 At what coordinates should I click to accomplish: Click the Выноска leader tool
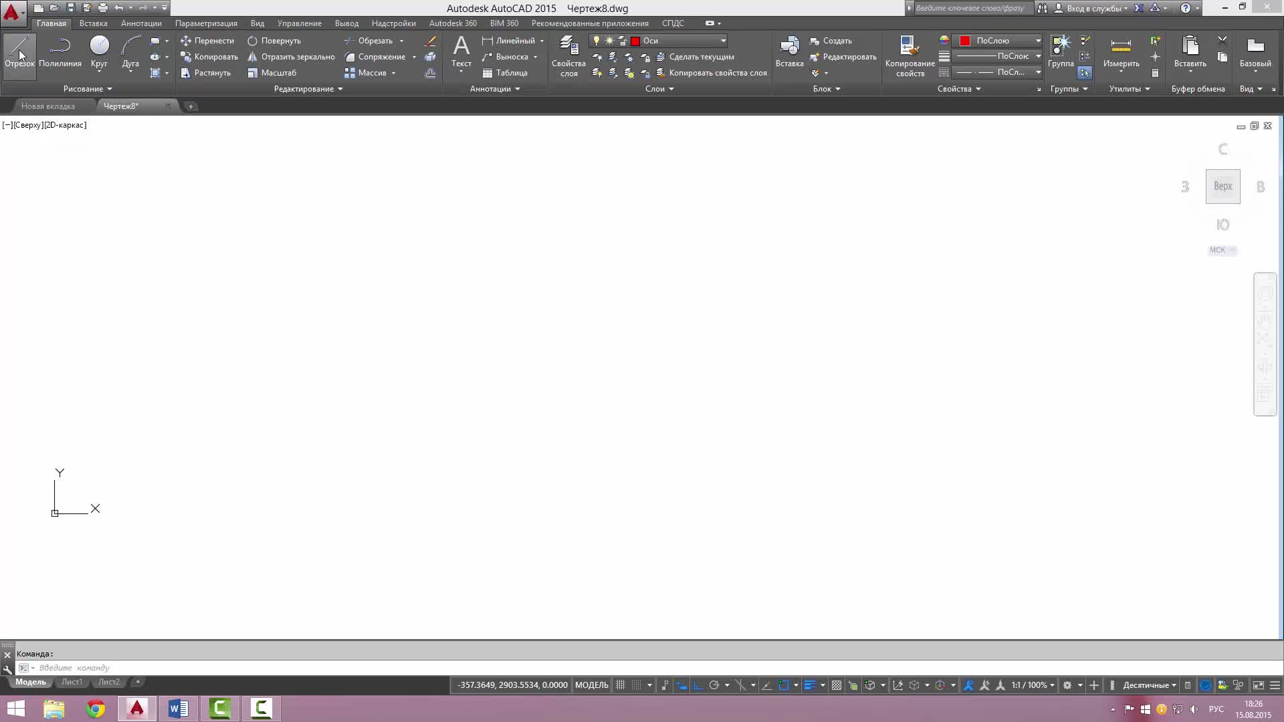[x=505, y=57]
